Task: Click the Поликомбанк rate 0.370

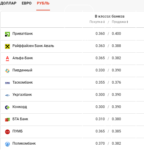Action: click(100, 143)
